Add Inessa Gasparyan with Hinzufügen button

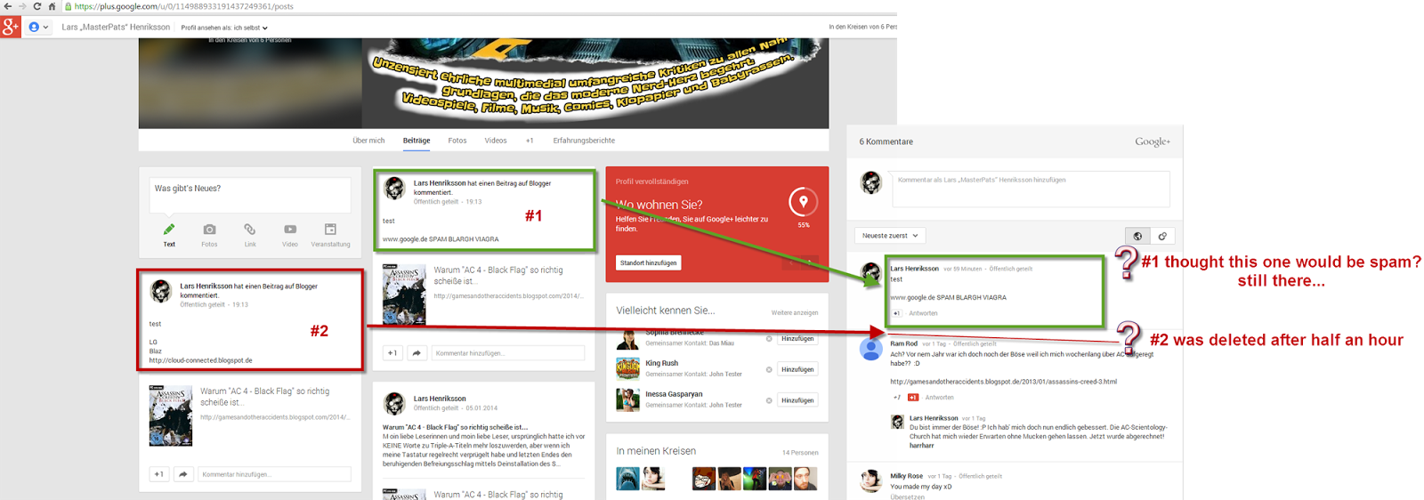pyautogui.click(x=797, y=400)
